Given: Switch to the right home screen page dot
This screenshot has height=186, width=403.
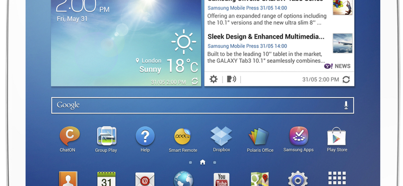Looking at the screenshot, I should point(215,162).
